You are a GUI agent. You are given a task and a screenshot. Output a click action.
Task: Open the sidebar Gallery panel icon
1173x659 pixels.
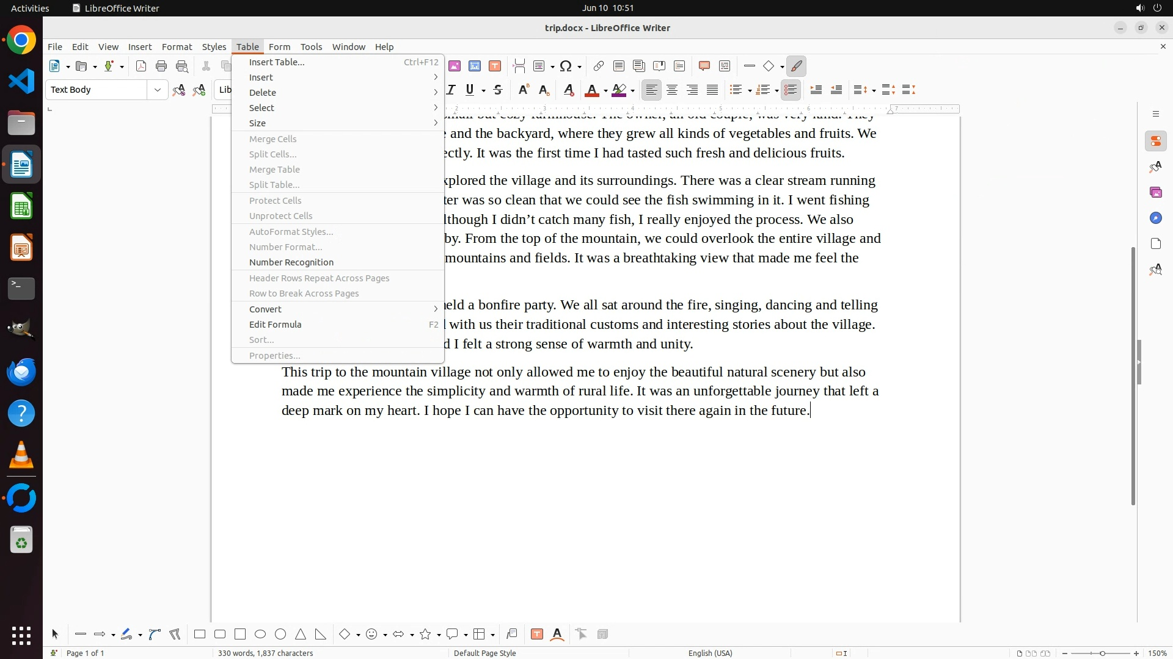1155,192
